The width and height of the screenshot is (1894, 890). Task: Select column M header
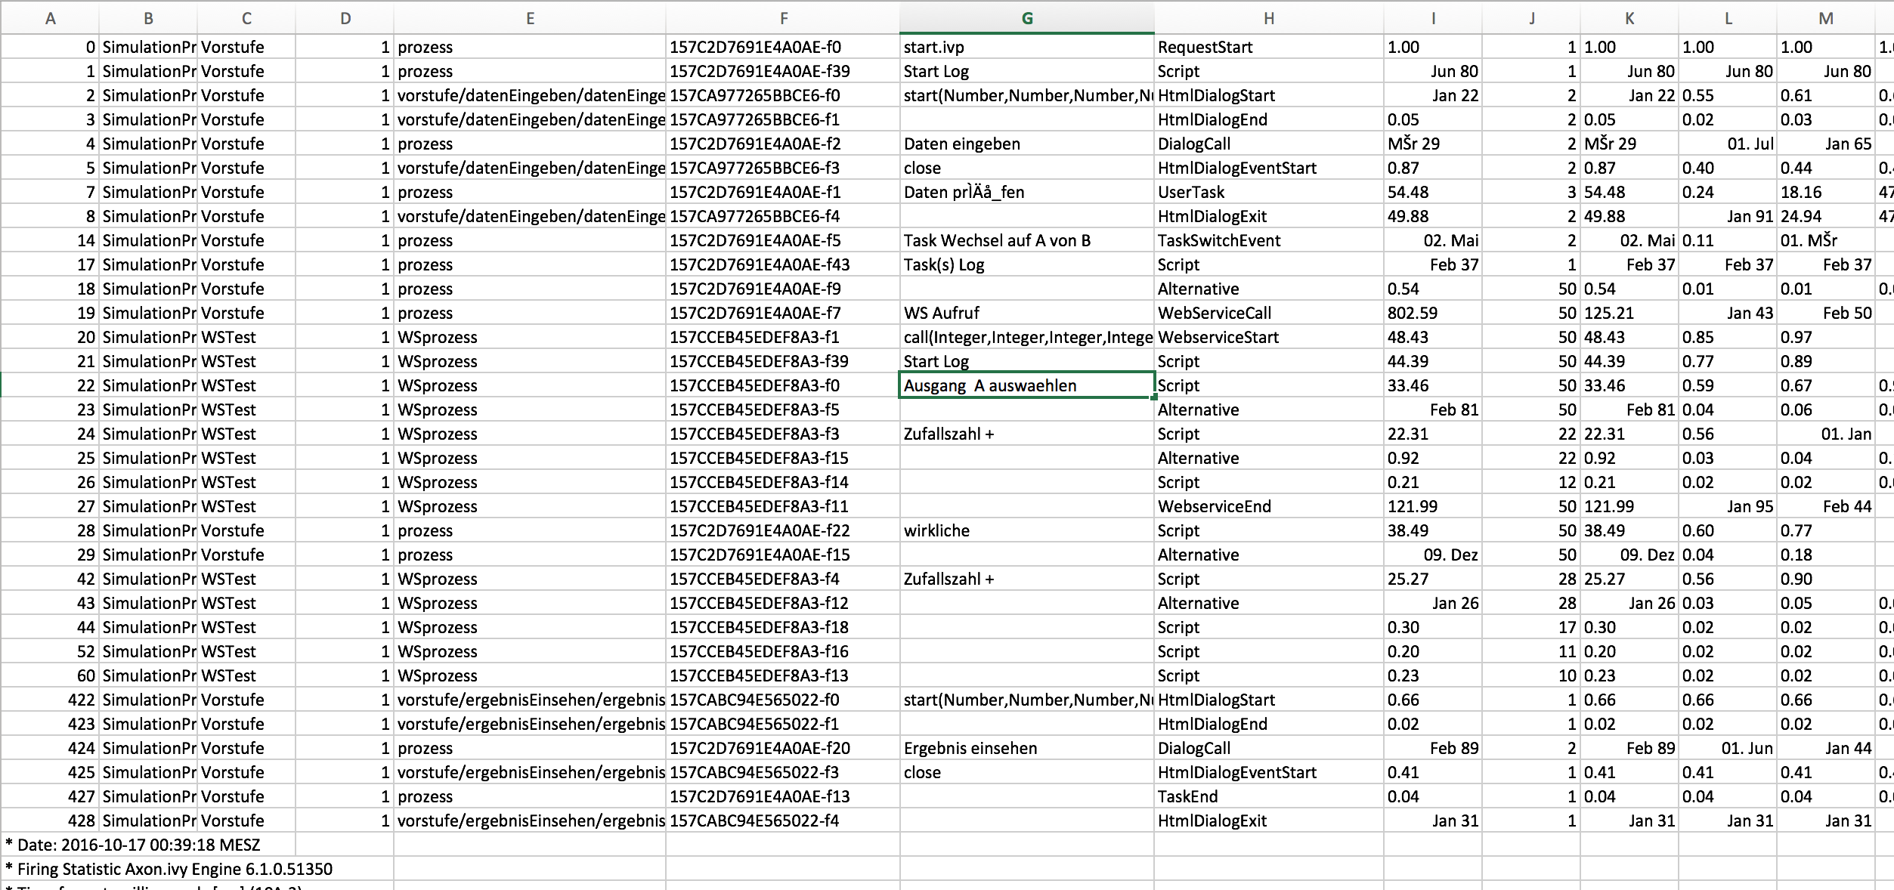[x=1826, y=18]
